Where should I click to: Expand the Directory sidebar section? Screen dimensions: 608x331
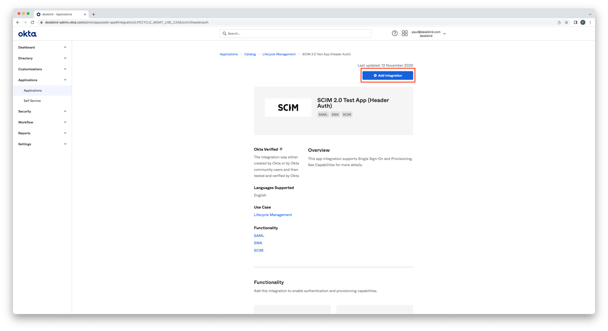pos(42,58)
